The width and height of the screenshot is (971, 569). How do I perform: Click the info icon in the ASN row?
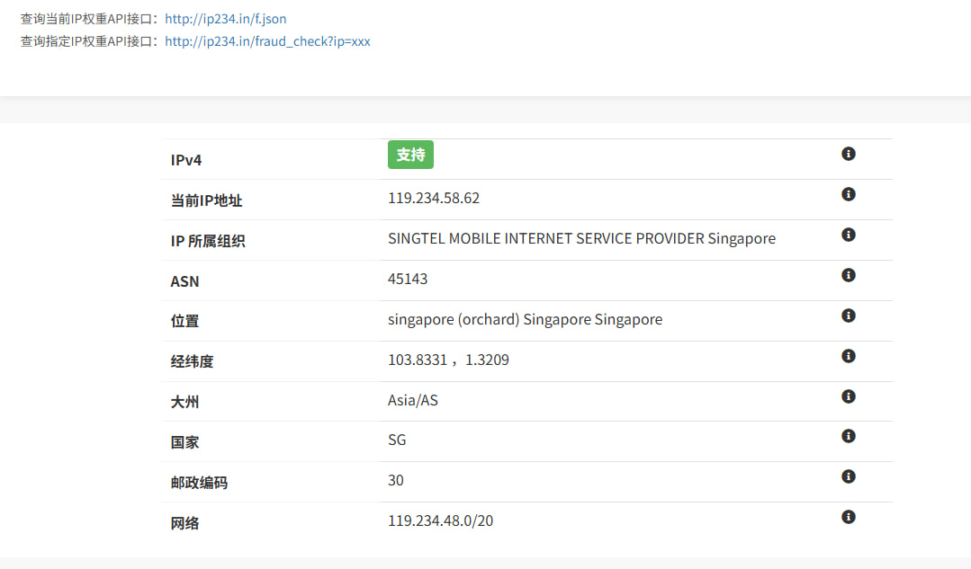coord(848,275)
